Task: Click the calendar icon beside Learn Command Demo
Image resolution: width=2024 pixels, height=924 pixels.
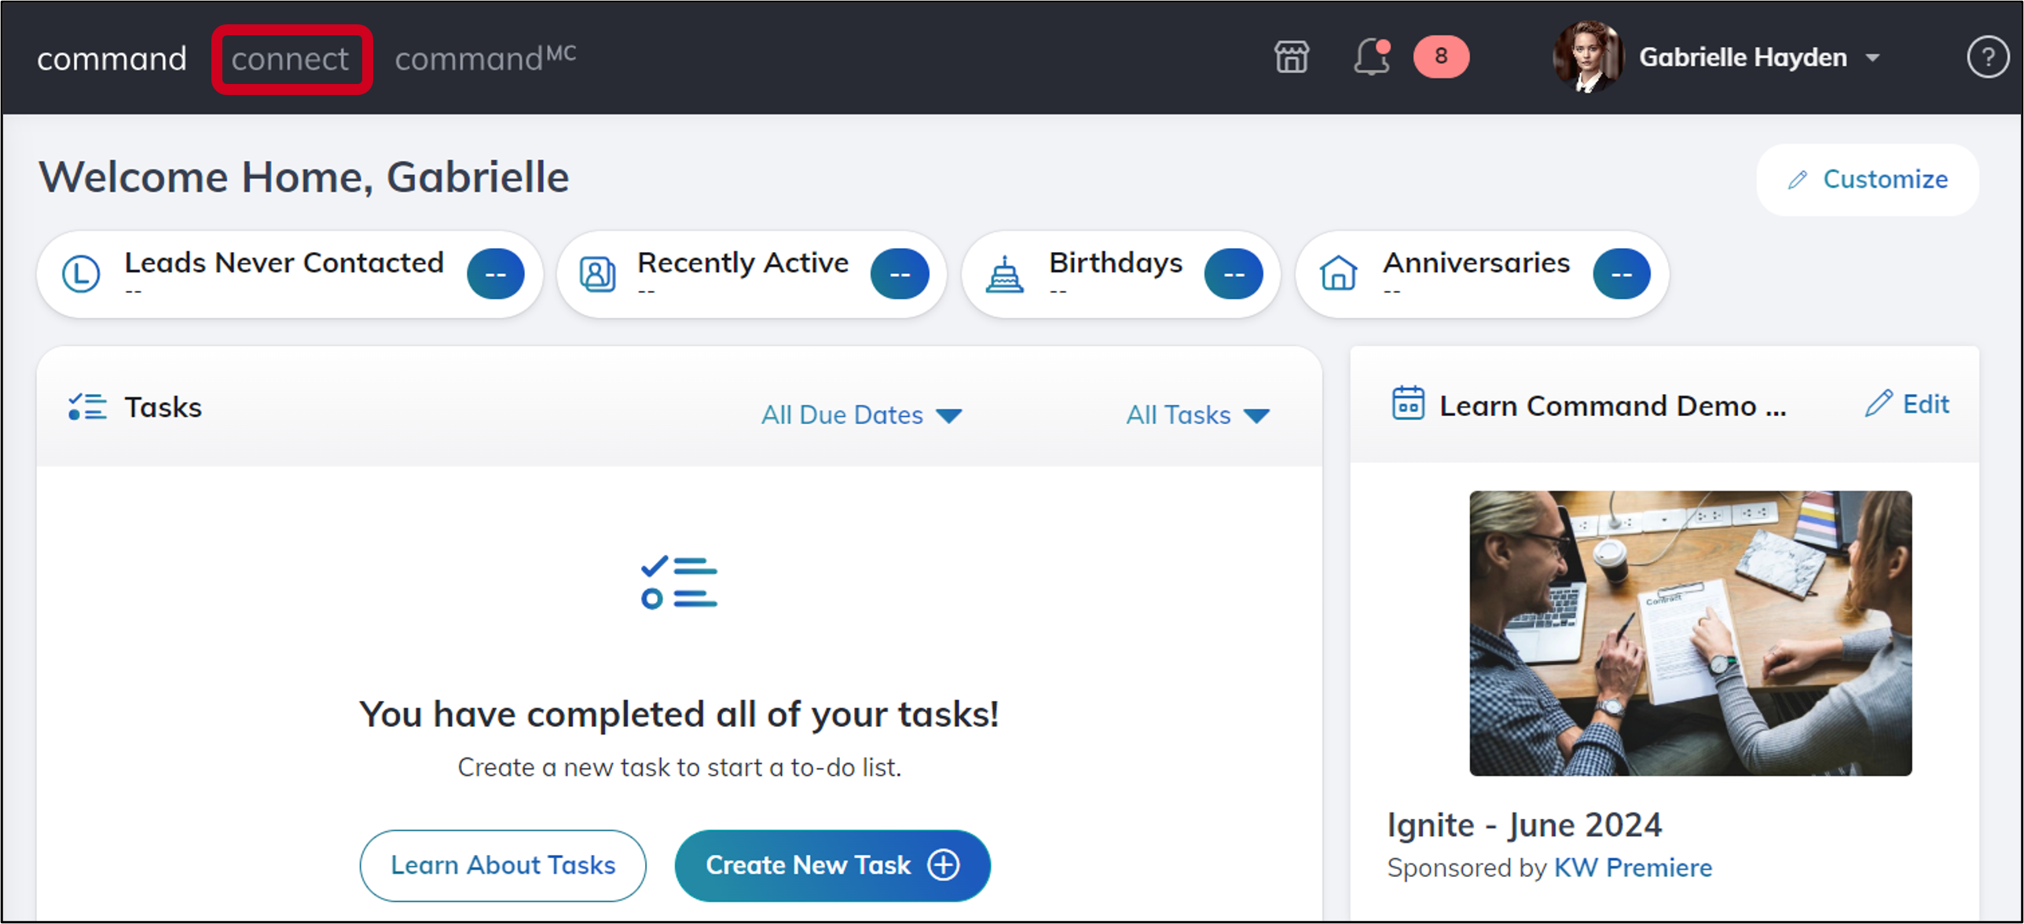Action: click(x=1407, y=404)
